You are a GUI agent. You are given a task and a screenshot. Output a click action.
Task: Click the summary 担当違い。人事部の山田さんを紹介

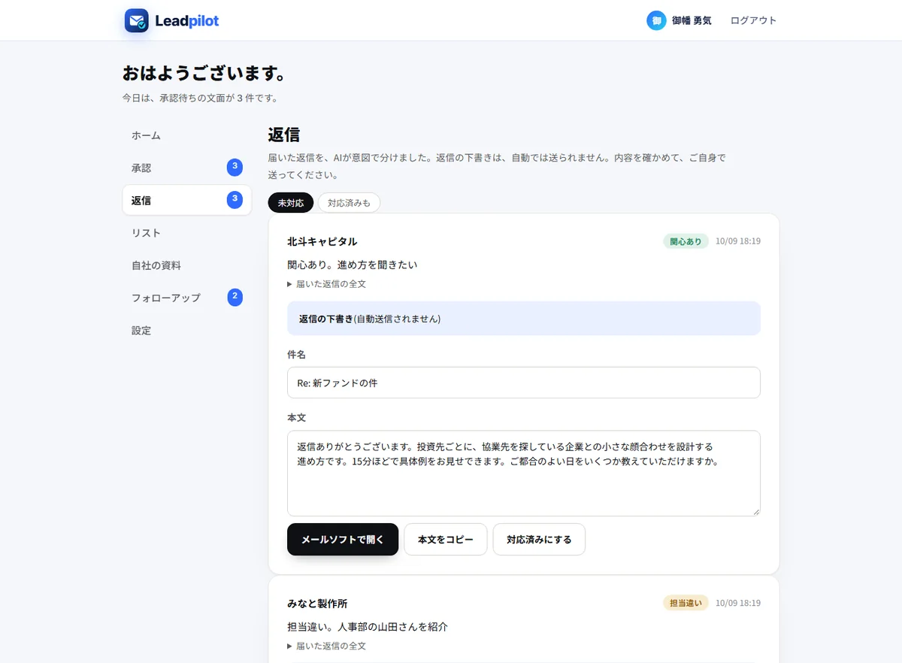coord(368,626)
